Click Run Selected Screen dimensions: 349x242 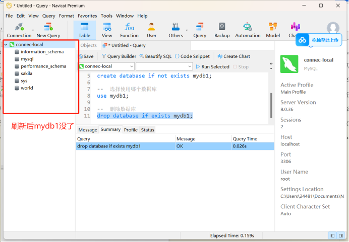click(212, 67)
